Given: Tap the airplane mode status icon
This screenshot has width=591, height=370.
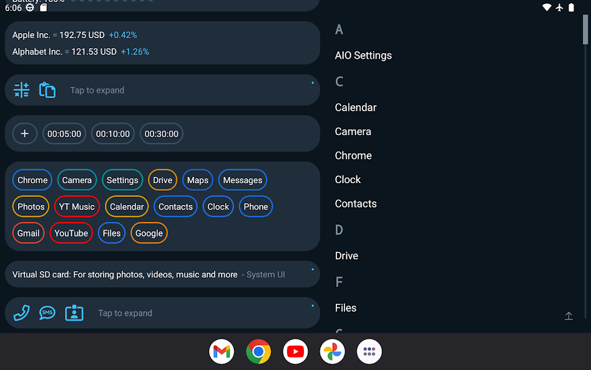Looking at the screenshot, I should tap(559, 7).
